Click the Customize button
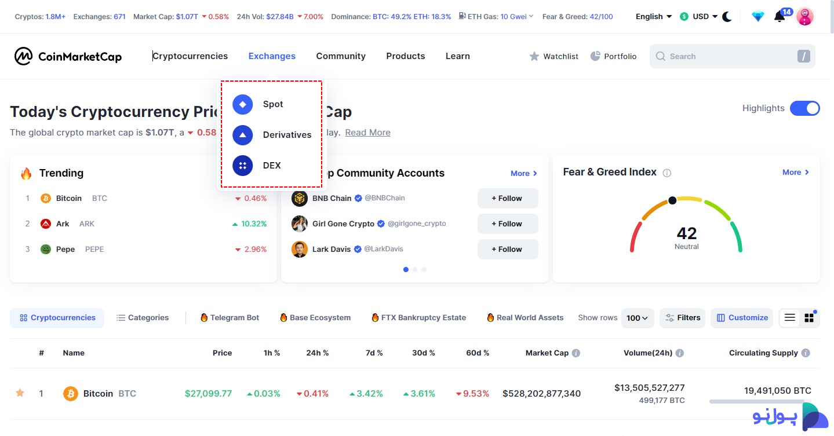The width and height of the screenshot is (834, 436). coord(742,318)
